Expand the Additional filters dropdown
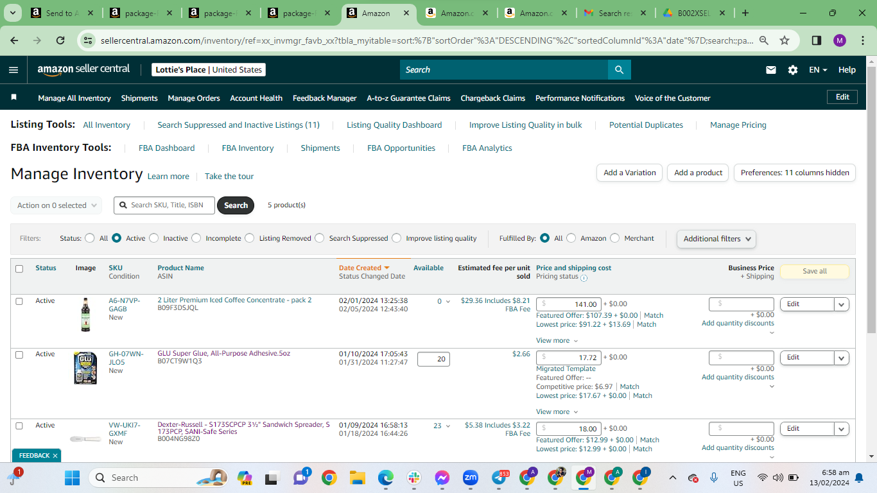This screenshot has width=877, height=493. [x=716, y=239]
